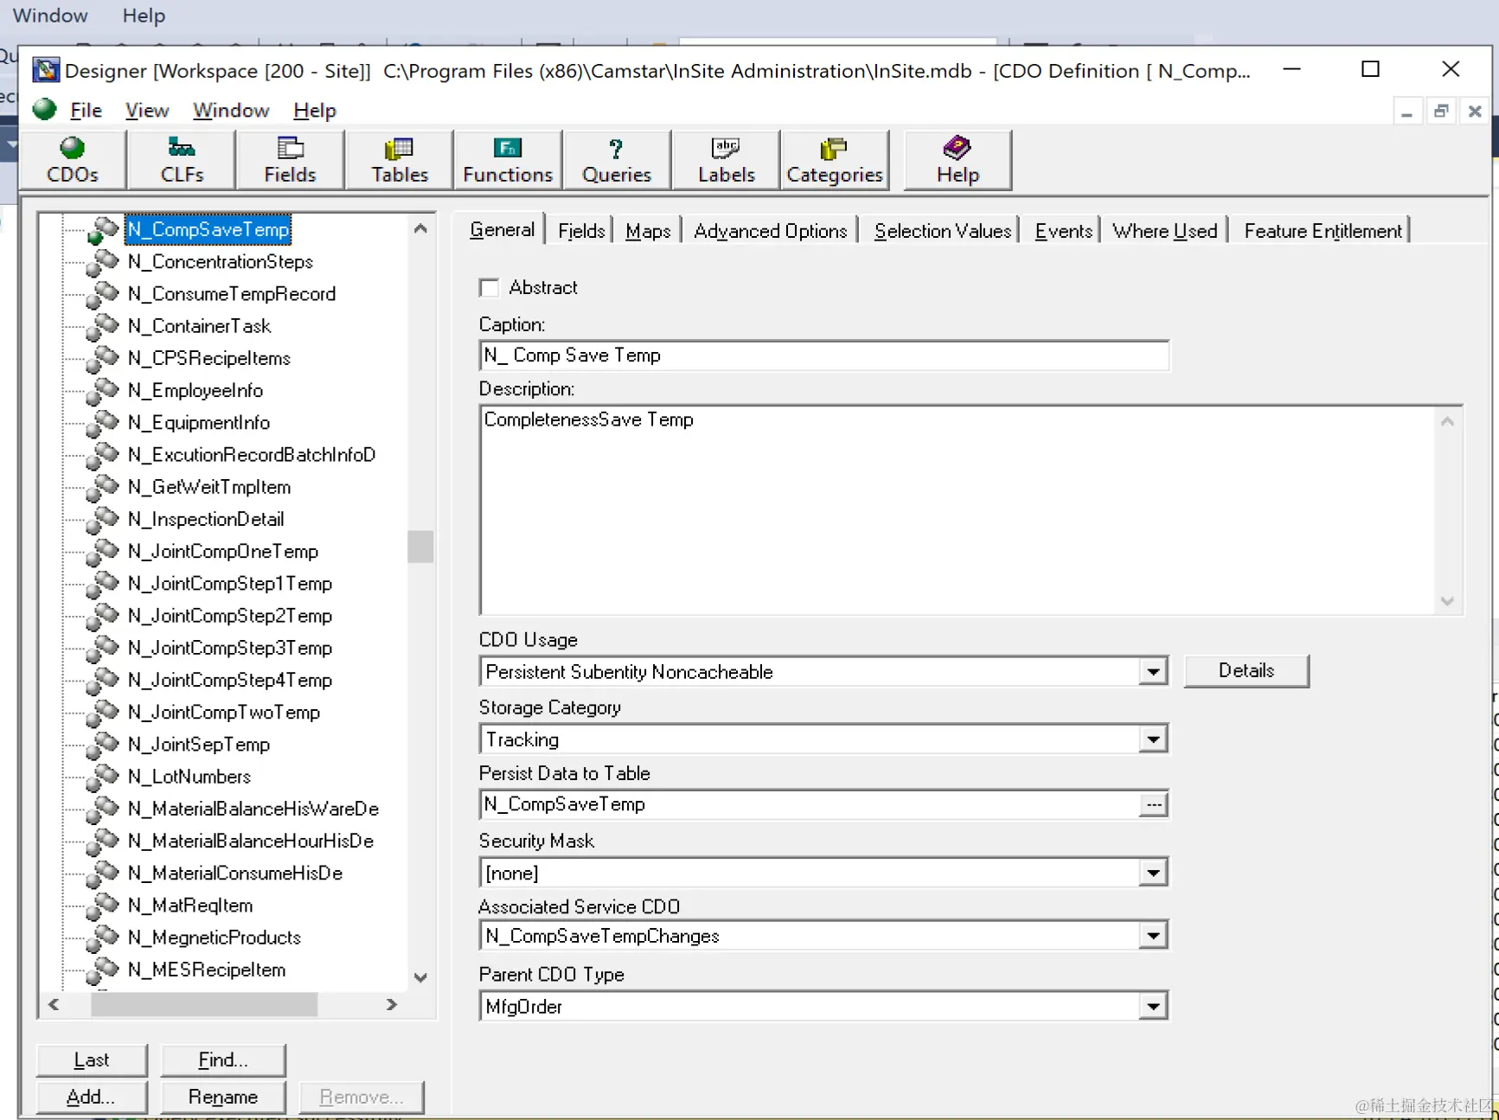Image resolution: width=1499 pixels, height=1120 pixels.
Task: Open the Where Used tab
Action: click(1164, 231)
